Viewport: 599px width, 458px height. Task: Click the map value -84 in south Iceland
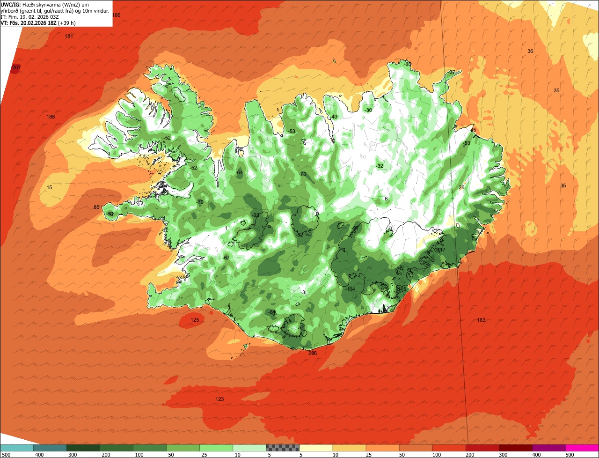coord(272,312)
